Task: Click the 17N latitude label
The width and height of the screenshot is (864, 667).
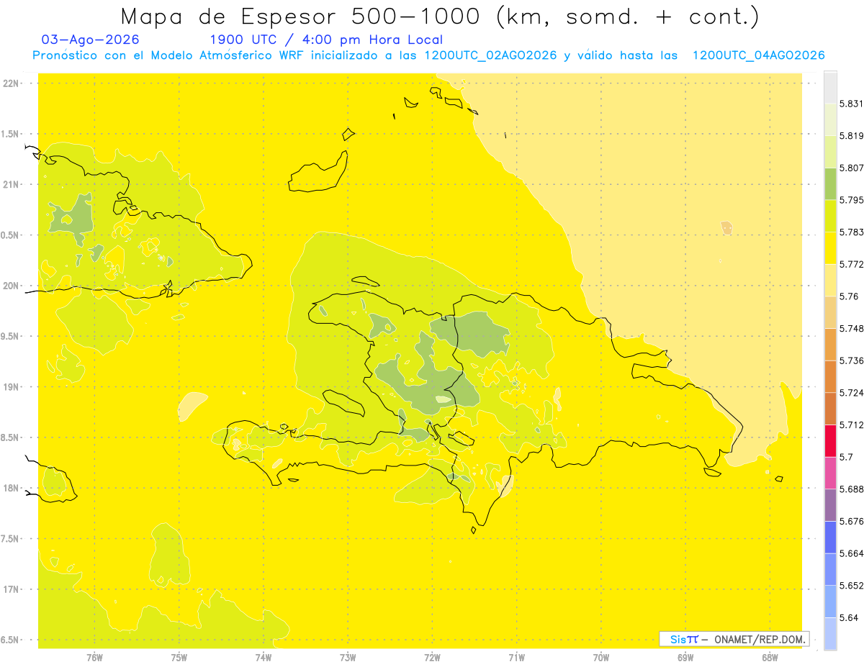Action: click(x=12, y=589)
